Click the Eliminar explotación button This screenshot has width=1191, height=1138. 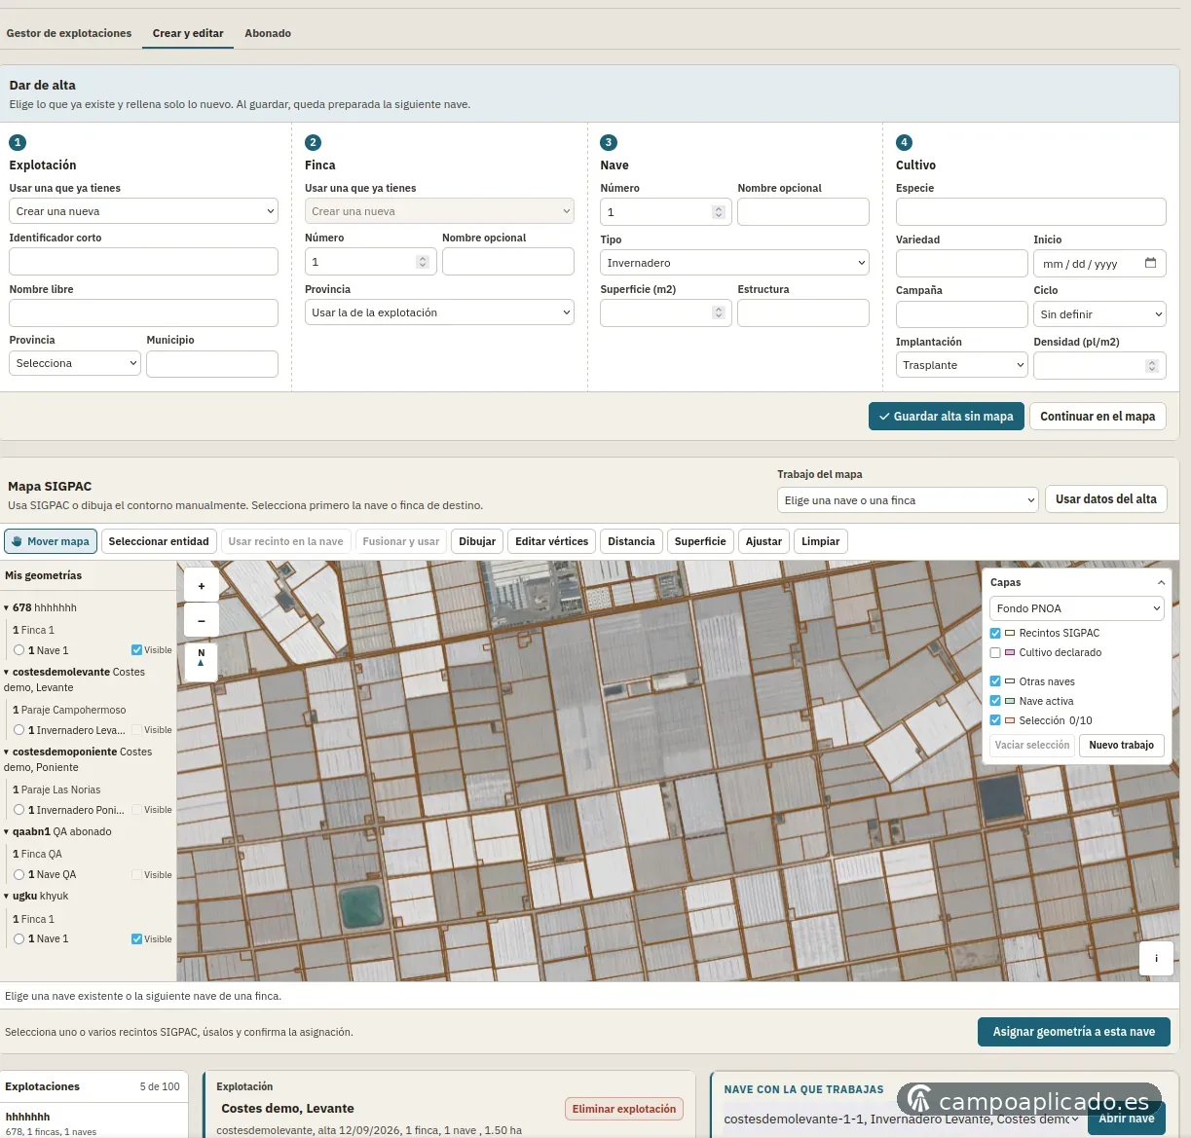tap(624, 1109)
